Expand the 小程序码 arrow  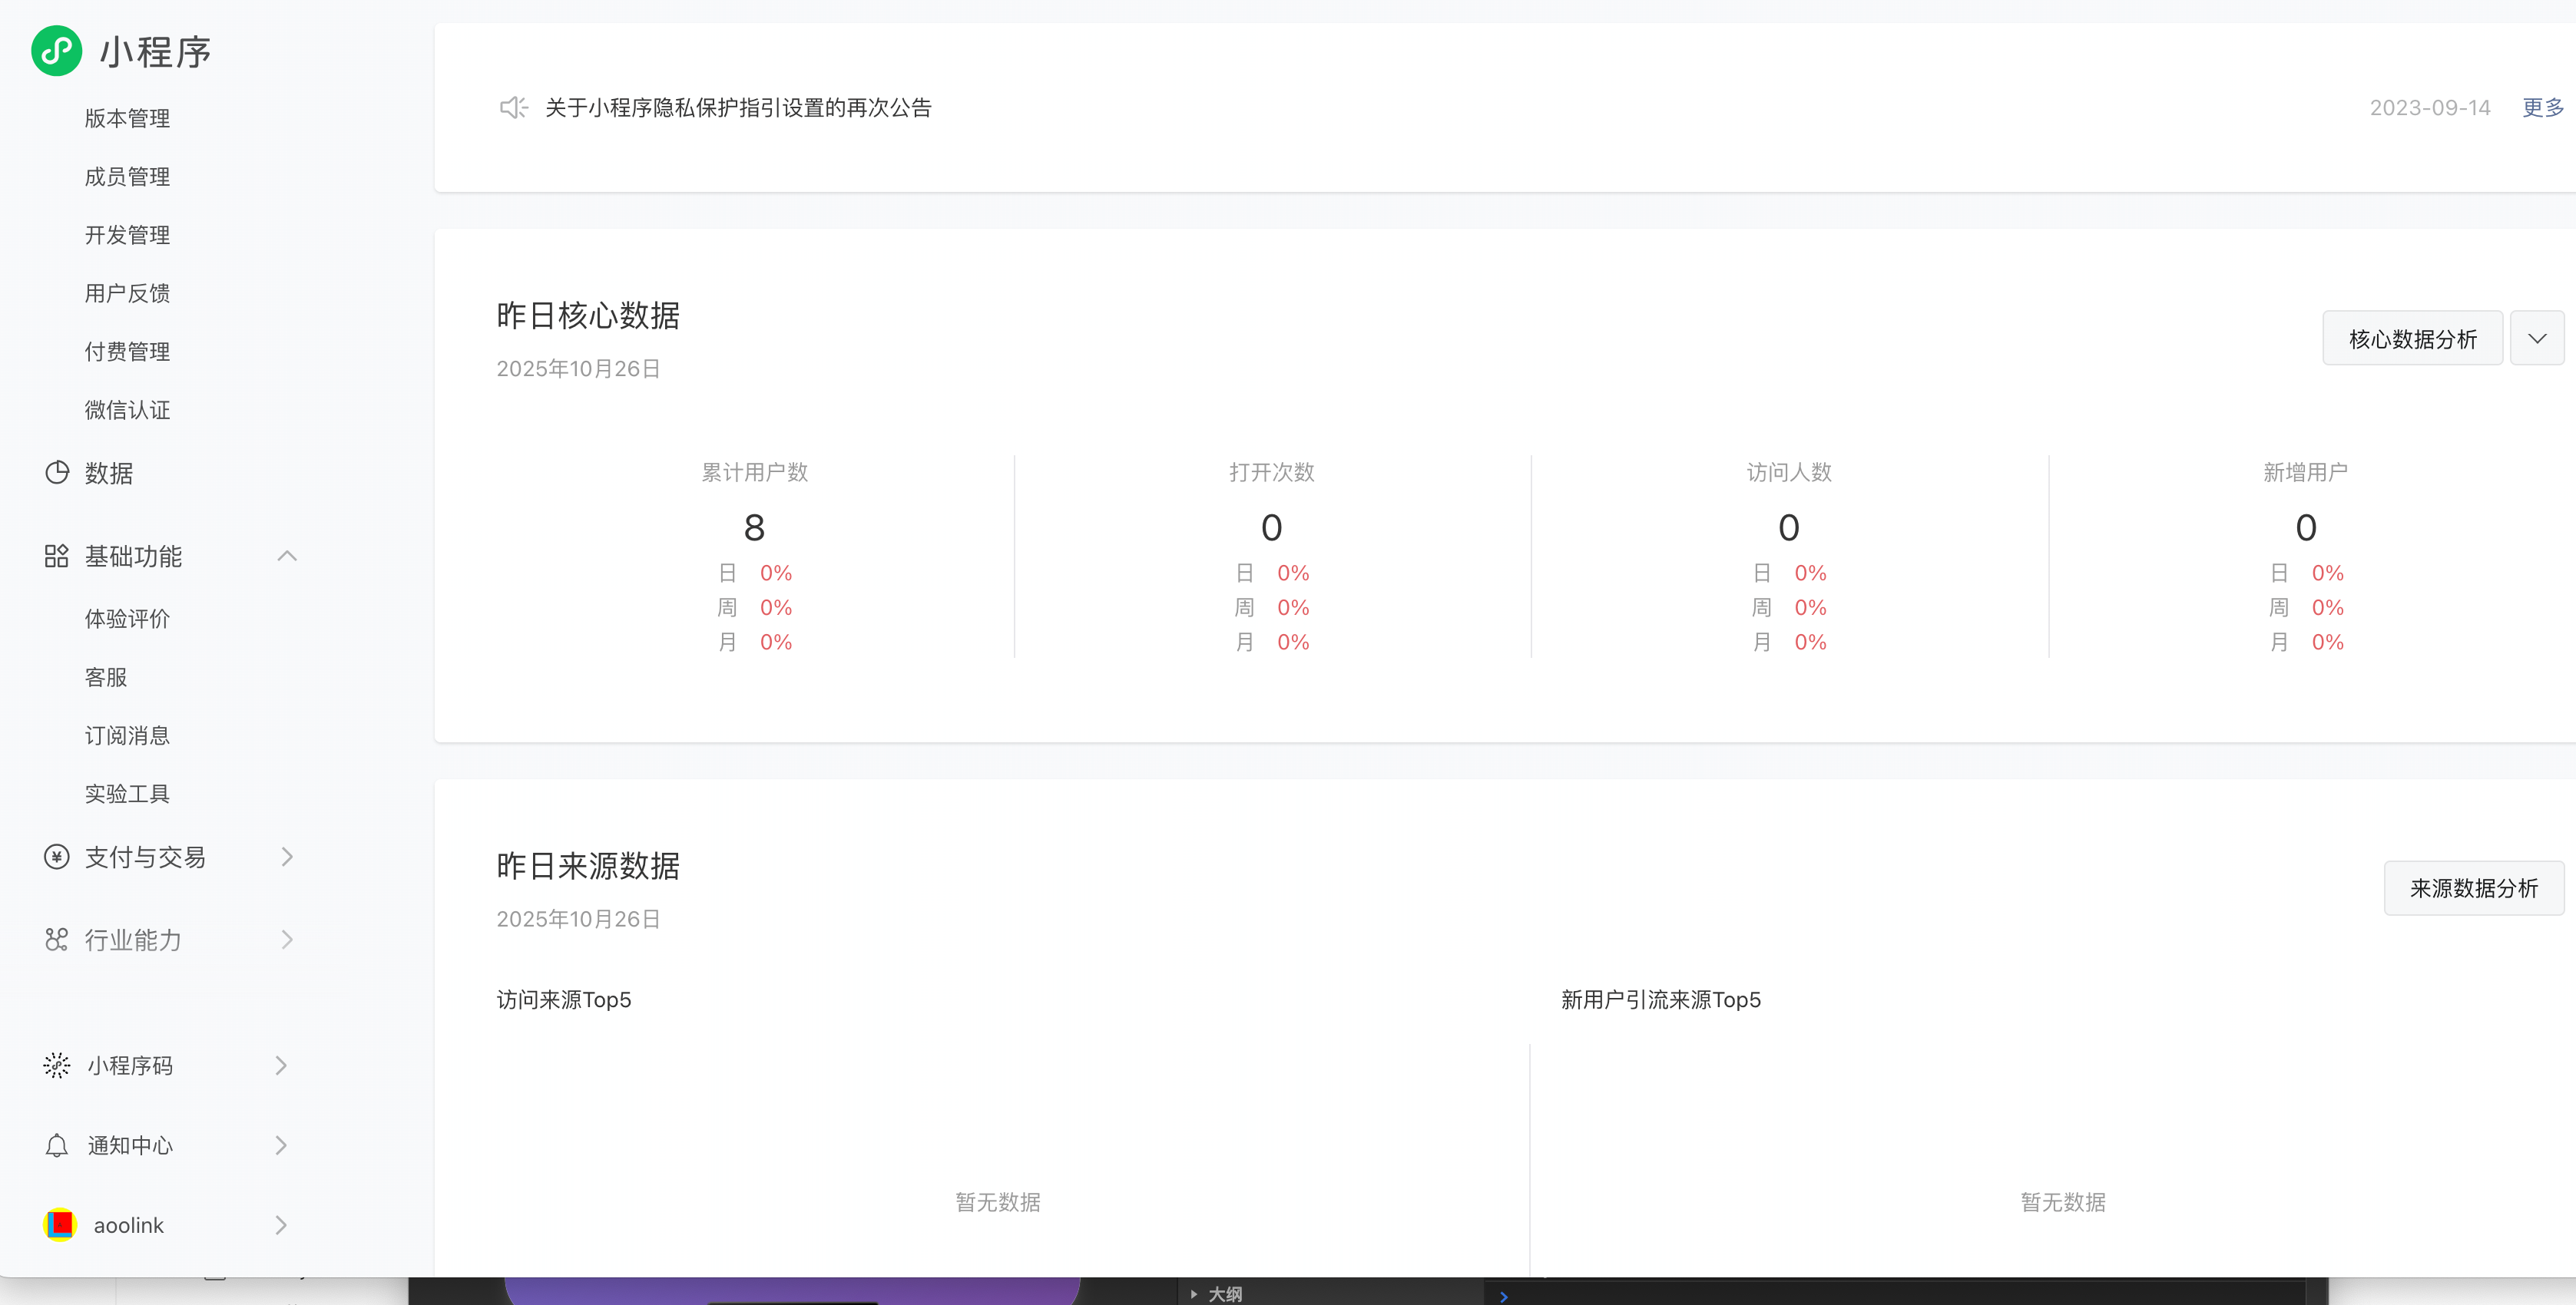click(x=281, y=1065)
